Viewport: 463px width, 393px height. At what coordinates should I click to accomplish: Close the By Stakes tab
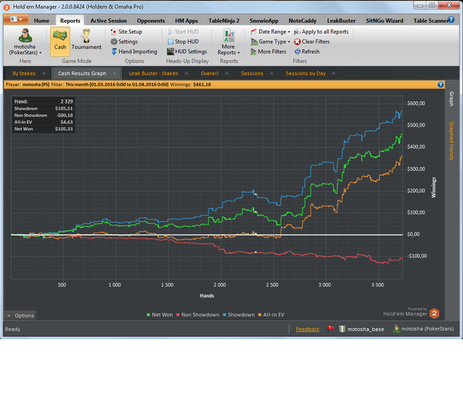pos(44,73)
